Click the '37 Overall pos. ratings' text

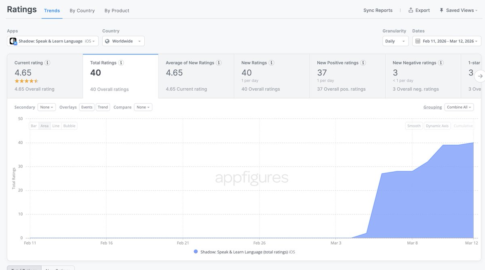[341, 89]
